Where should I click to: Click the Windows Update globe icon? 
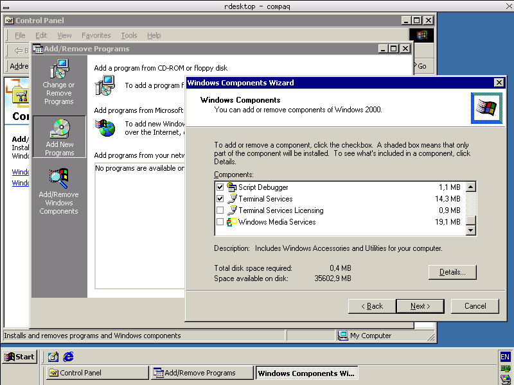105,128
